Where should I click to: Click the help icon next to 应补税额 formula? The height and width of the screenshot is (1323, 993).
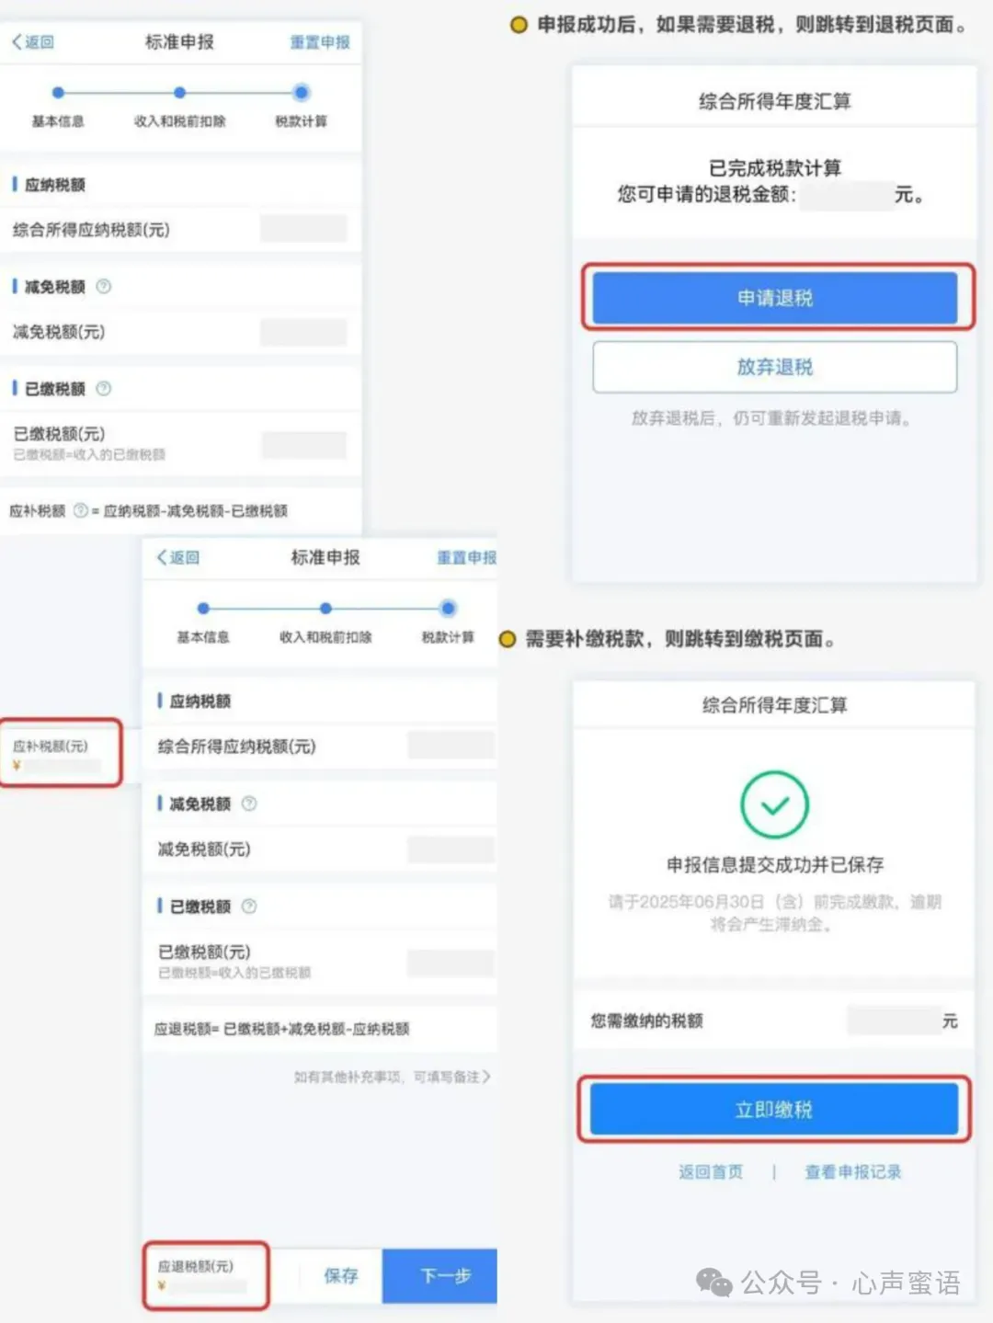[x=80, y=510]
